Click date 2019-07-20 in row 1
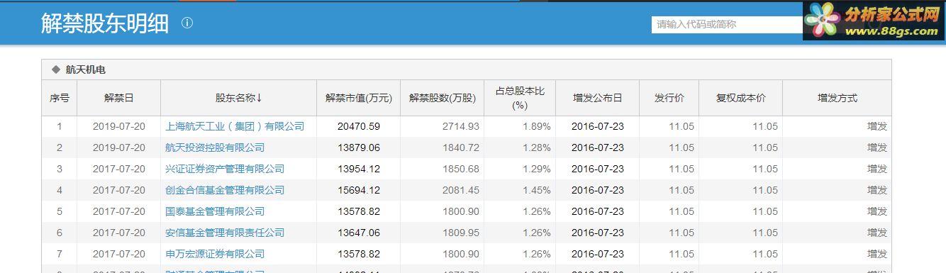946x273 pixels. click(x=119, y=126)
